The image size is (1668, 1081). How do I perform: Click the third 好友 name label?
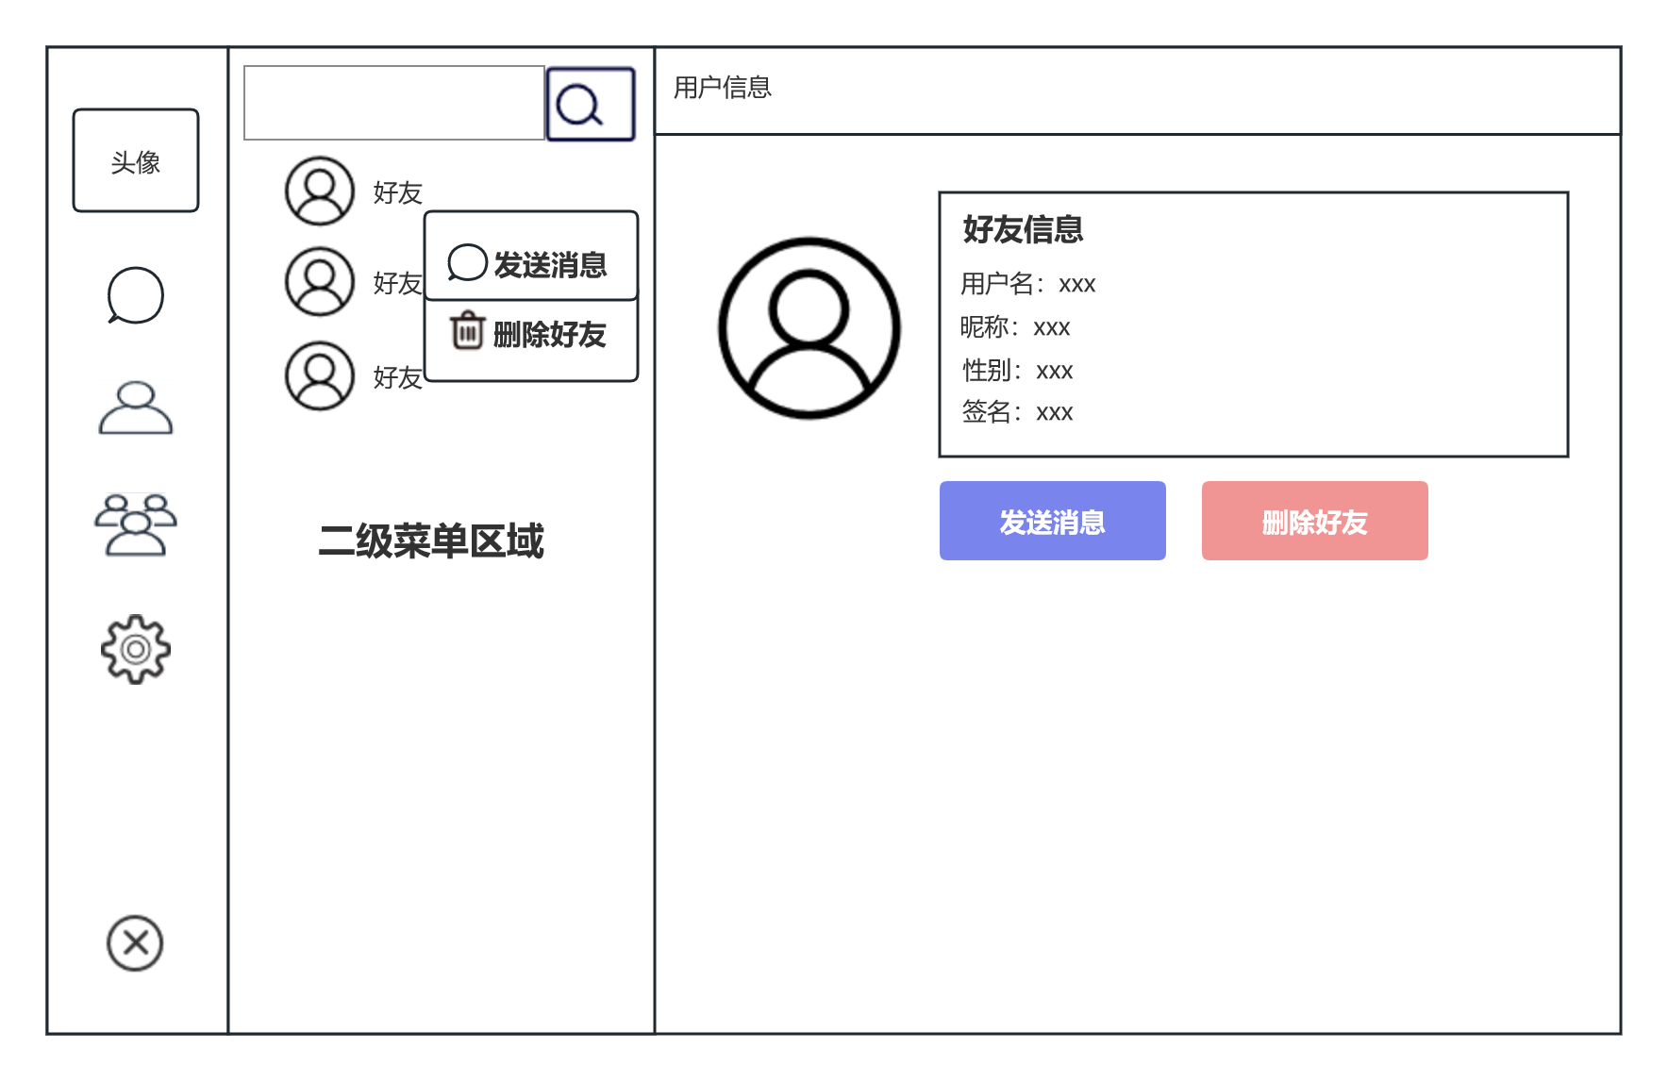point(397,377)
